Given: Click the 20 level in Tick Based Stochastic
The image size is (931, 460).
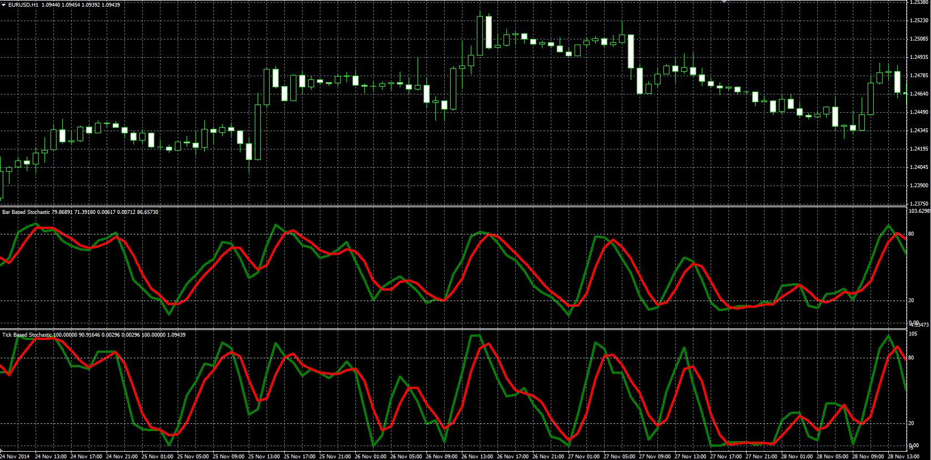Looking at the screenshot, I should [x=911, y=423].
